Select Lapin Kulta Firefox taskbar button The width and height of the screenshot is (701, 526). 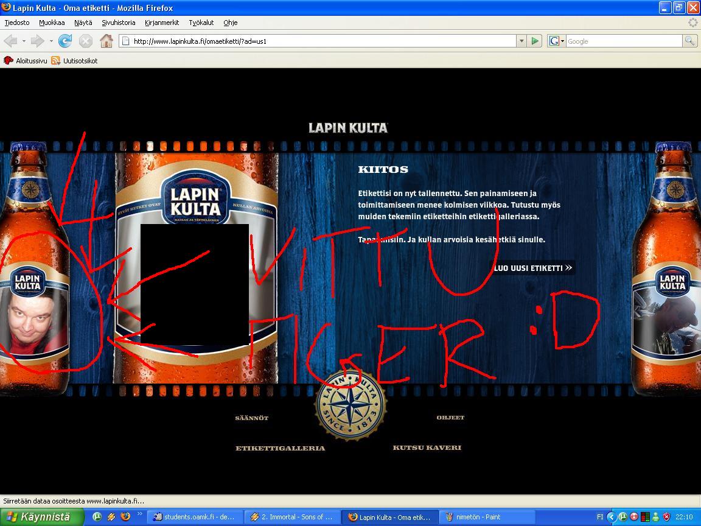[x=390, y=517]
